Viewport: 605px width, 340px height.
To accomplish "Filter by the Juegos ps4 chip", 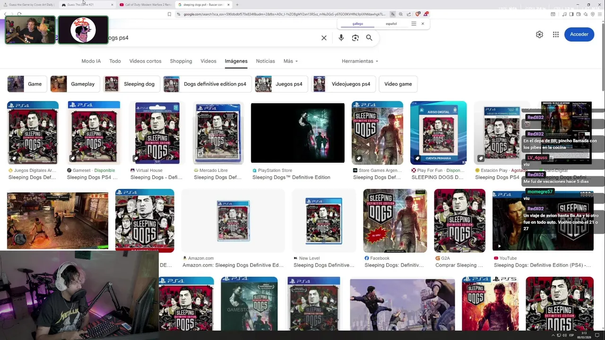I will point(281,84).
